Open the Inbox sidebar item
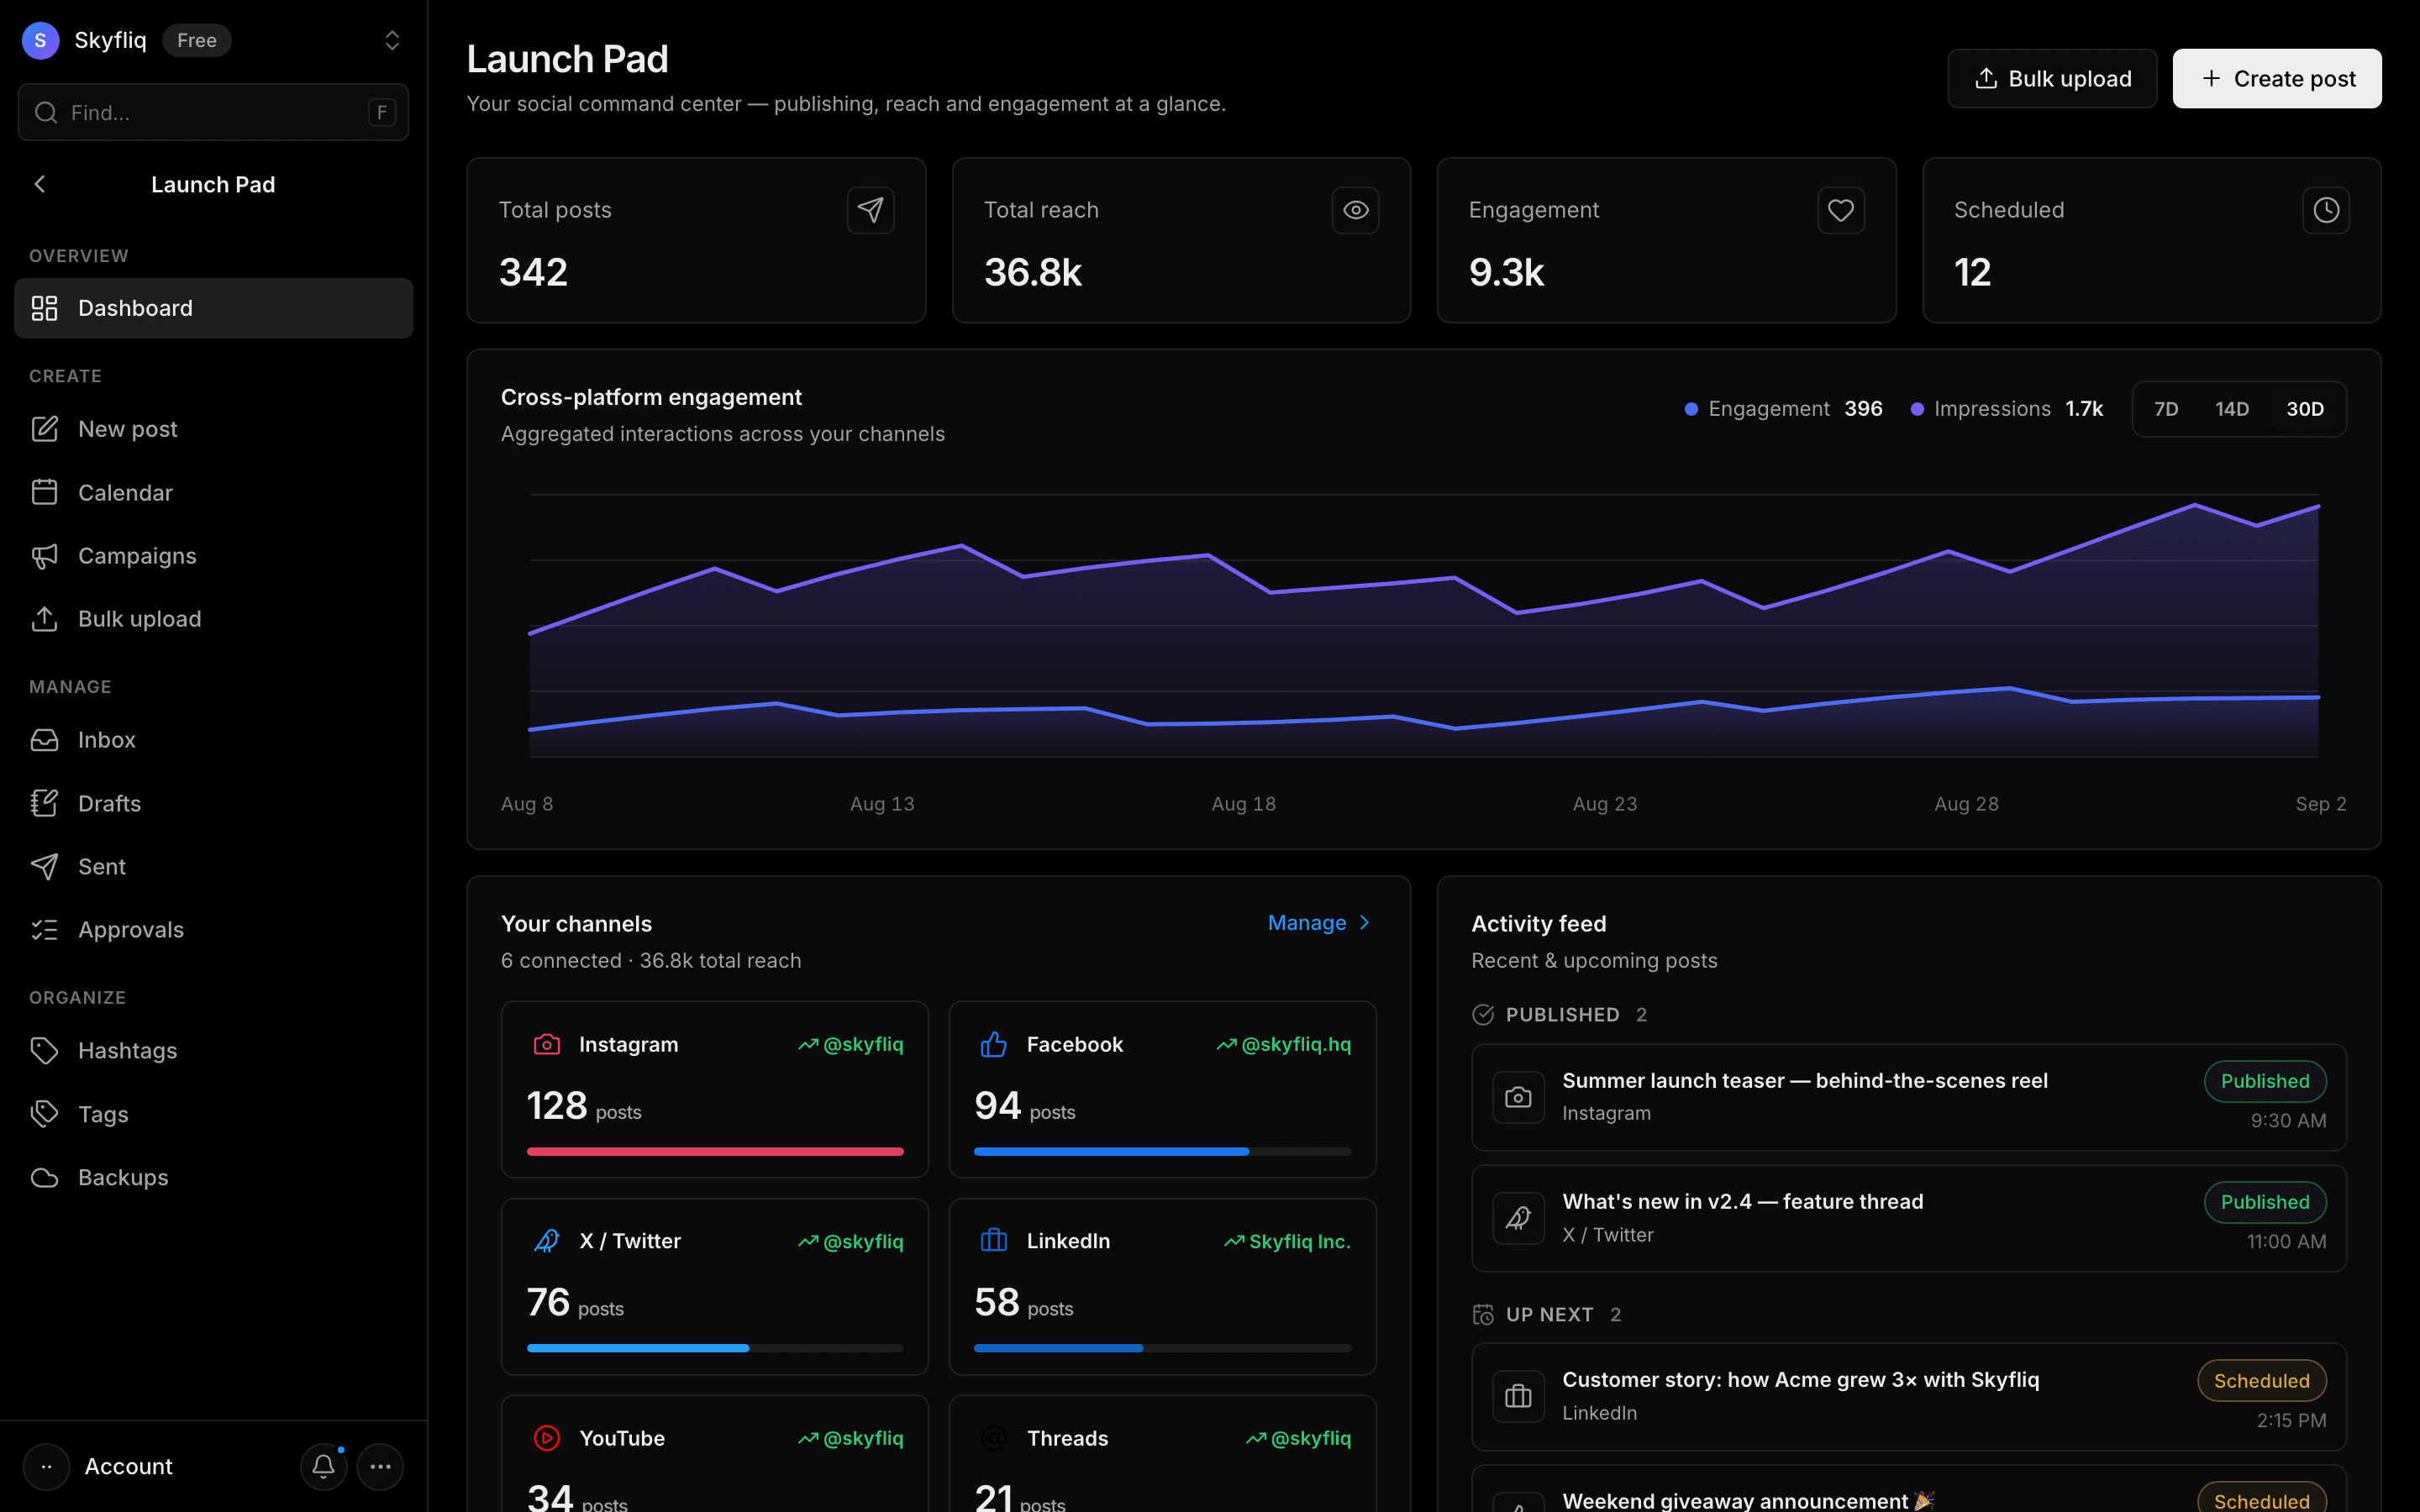The width and height of the screenshot is (2420, 1512). pos(213,740)
